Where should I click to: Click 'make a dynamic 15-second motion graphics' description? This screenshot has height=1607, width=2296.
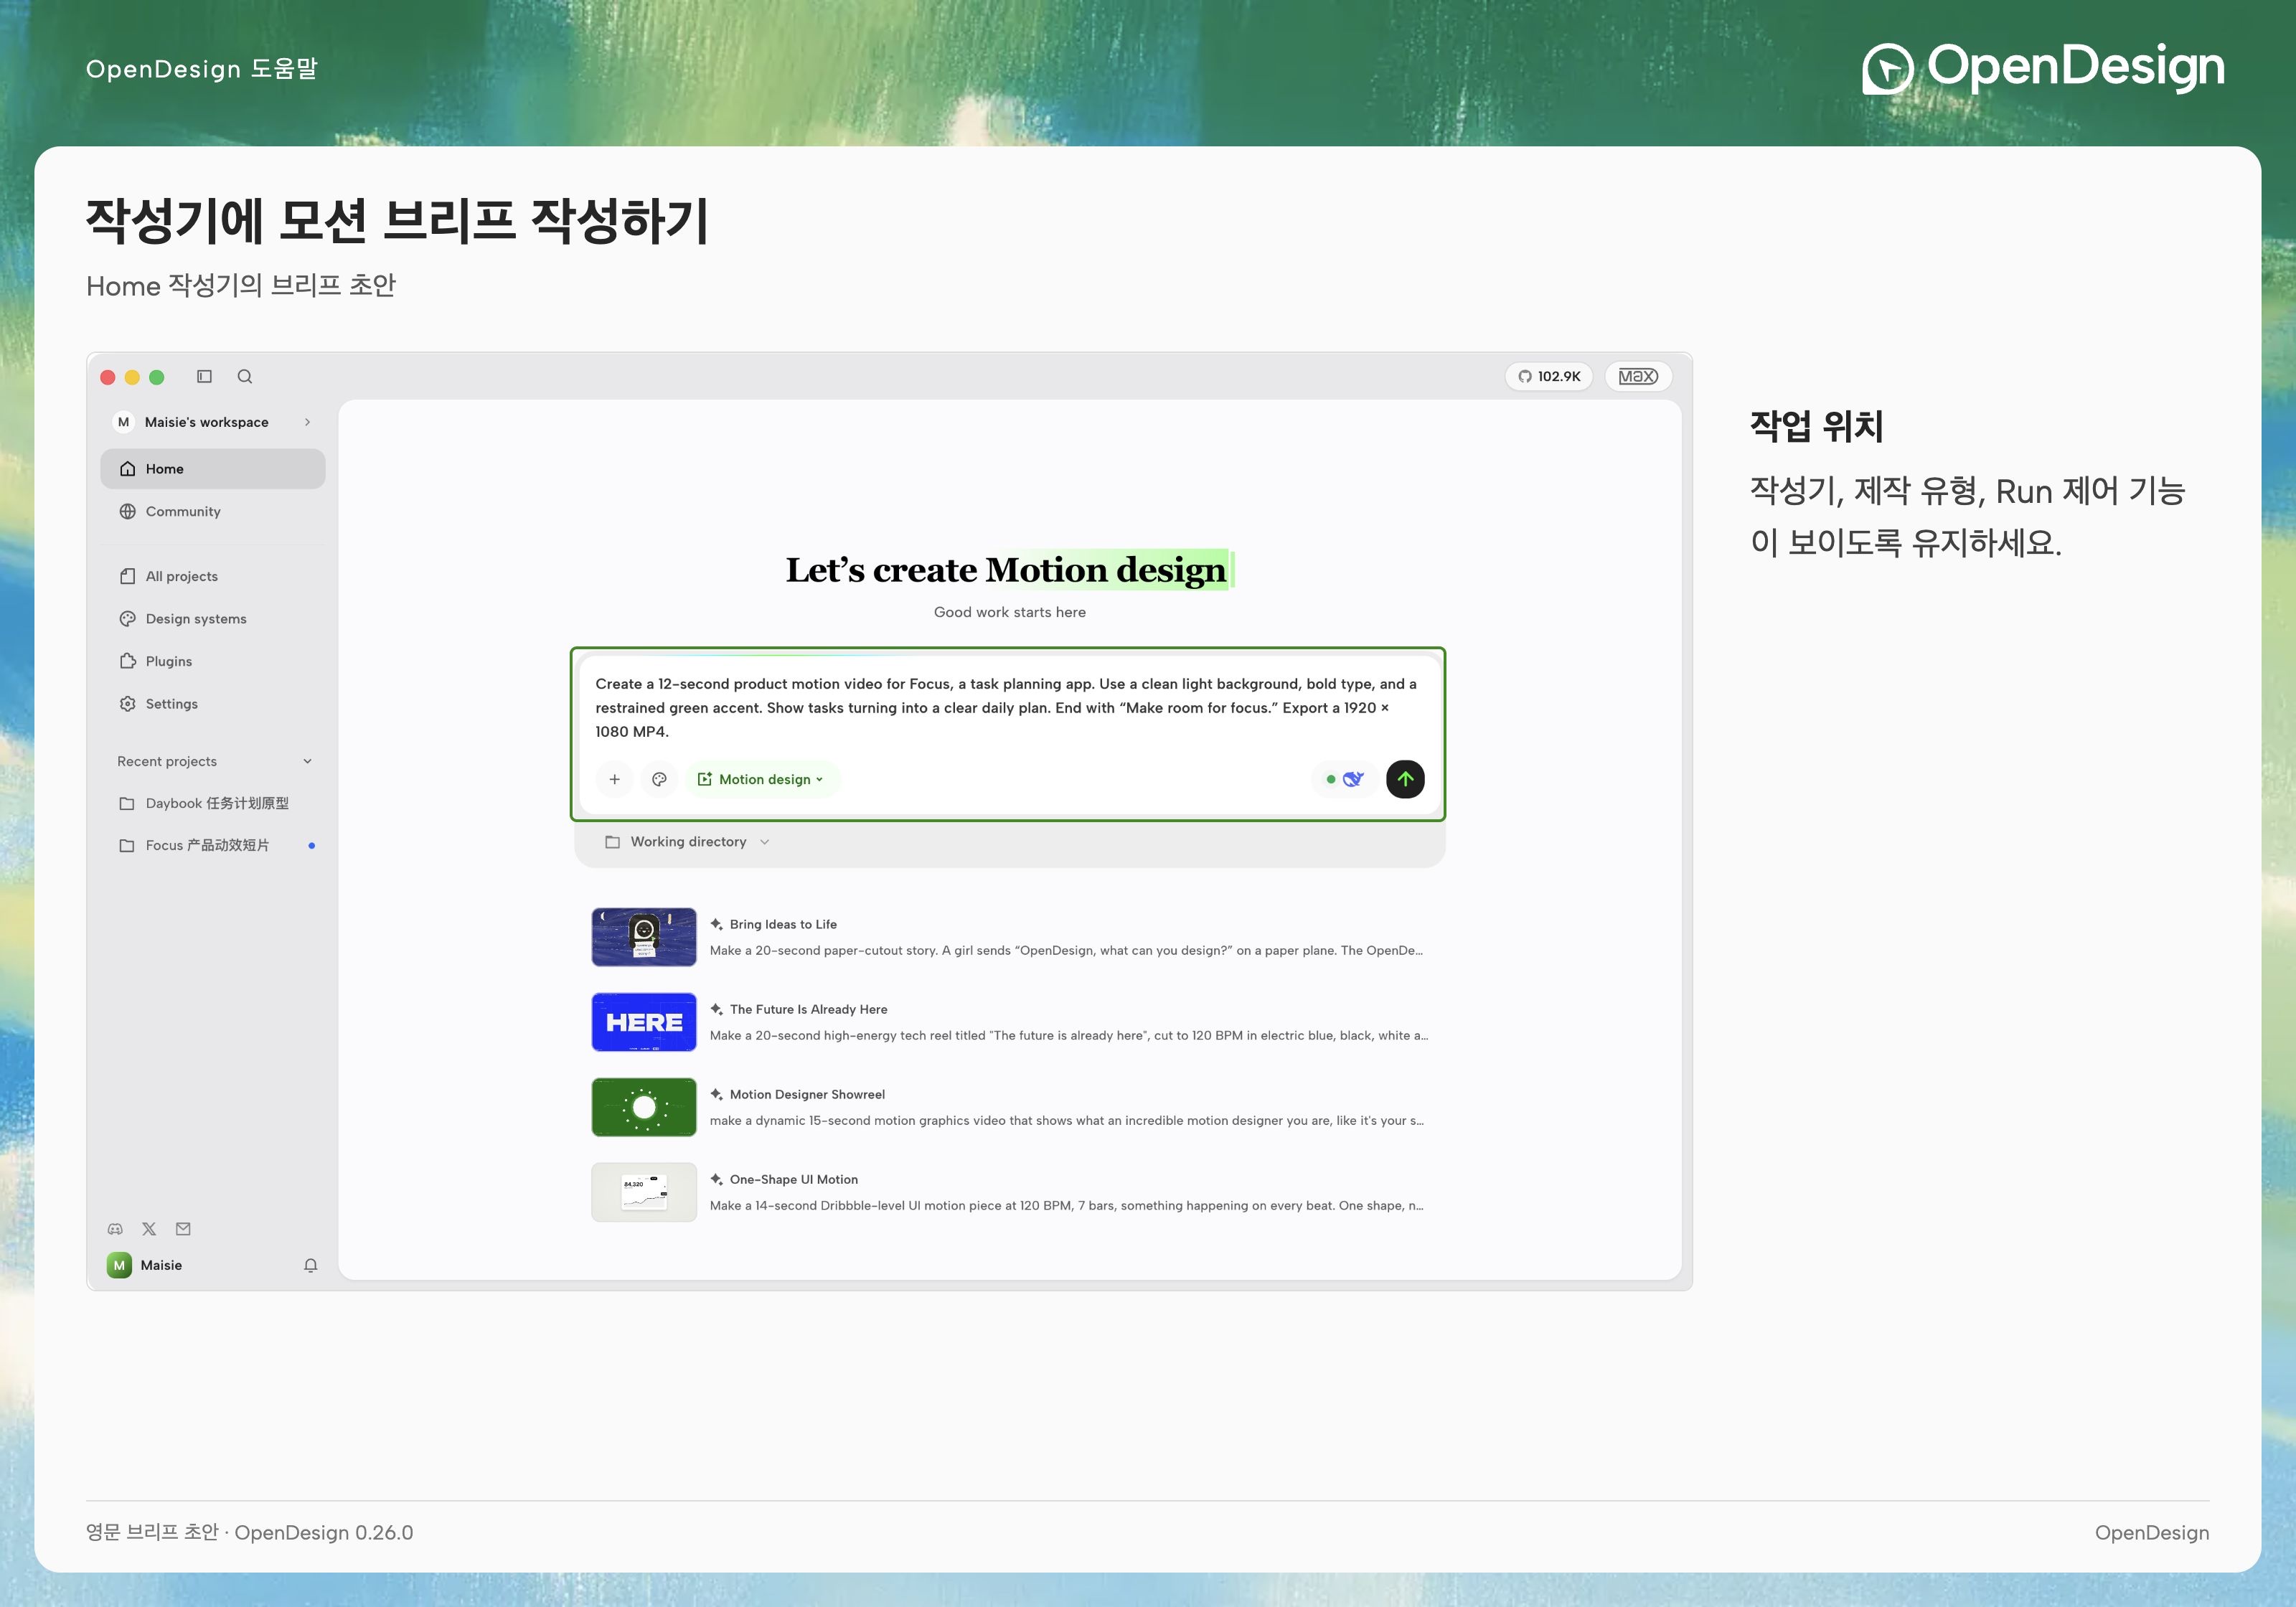point(1066,1120)
